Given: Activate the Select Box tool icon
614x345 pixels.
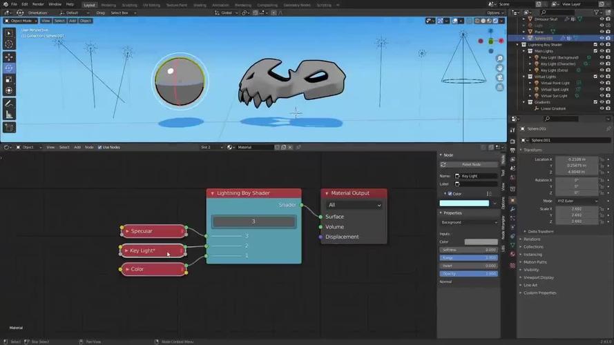Looking at the screenshot, I should pyautogui.click(x=9, y=33).
